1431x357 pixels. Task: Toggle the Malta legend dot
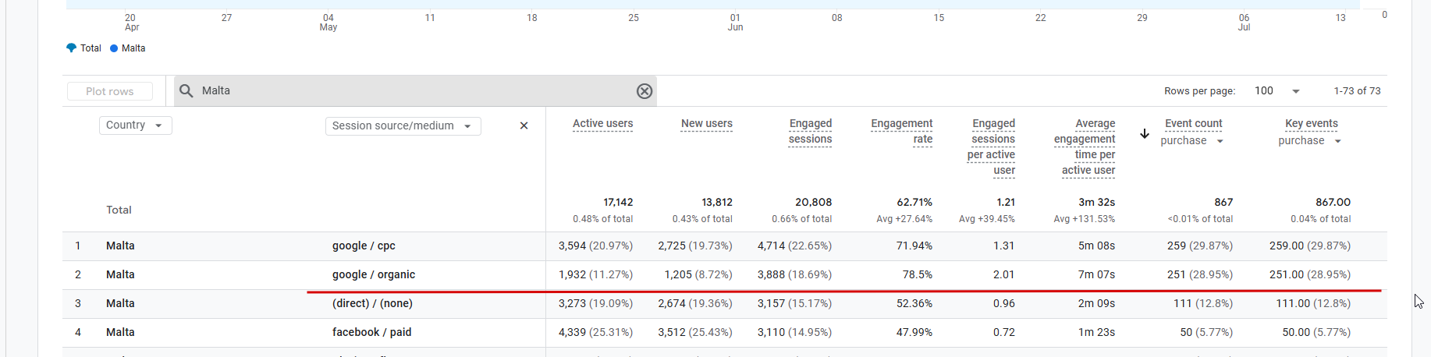[114, 48]
